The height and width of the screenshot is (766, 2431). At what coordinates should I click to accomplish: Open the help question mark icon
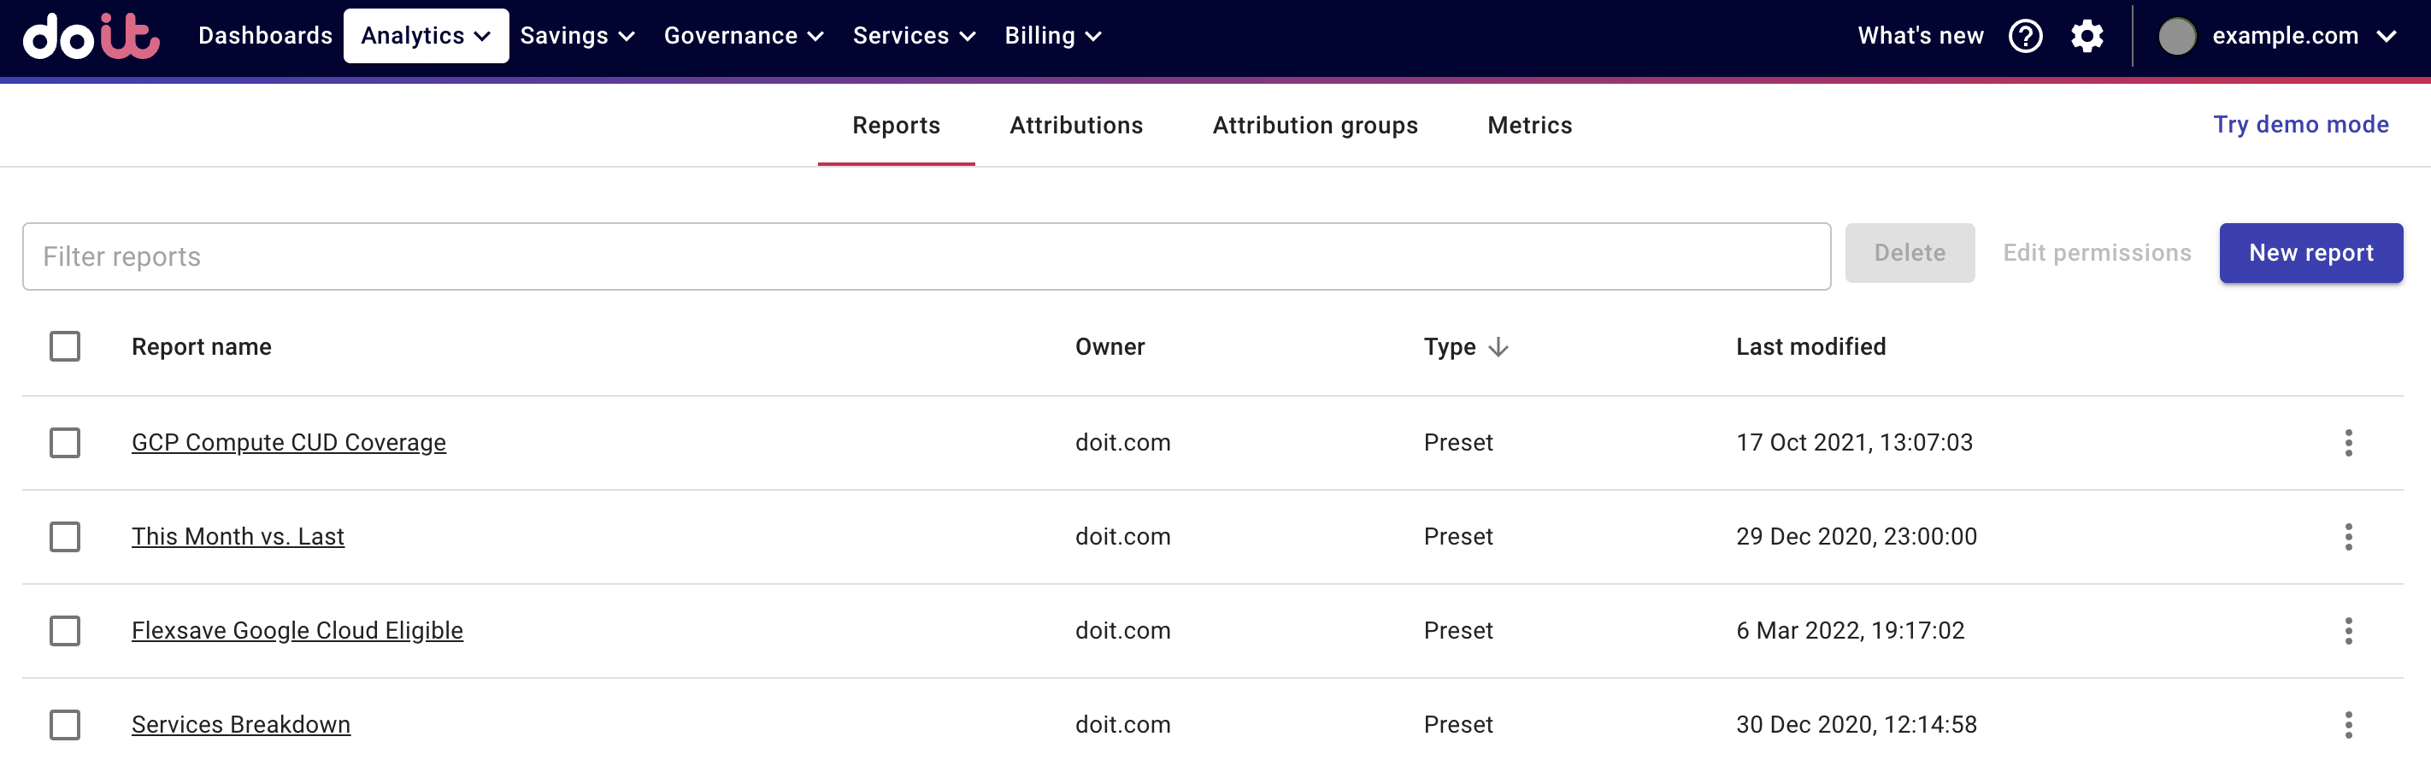(2025, 36)
